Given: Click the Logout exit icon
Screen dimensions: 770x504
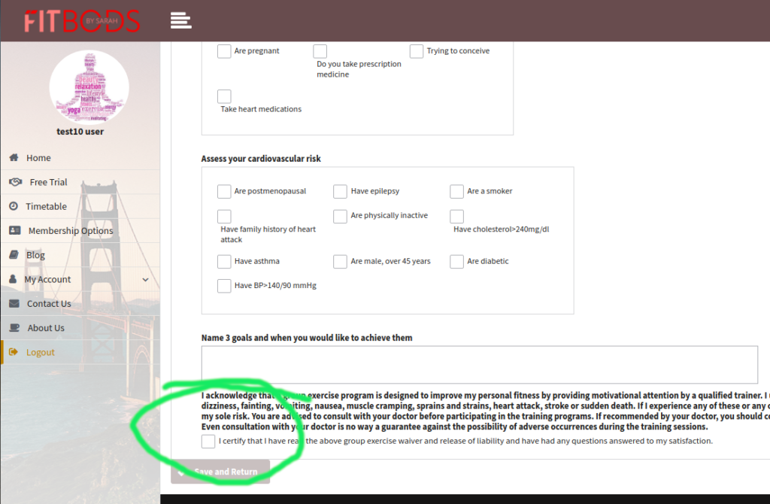Looking at the screenshot, I should [14, 352].
